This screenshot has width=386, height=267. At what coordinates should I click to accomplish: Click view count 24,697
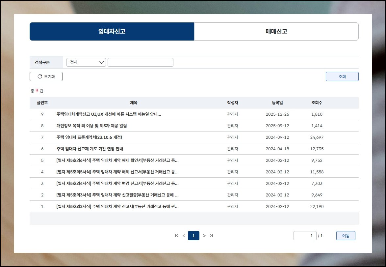[x=317, y=137]
